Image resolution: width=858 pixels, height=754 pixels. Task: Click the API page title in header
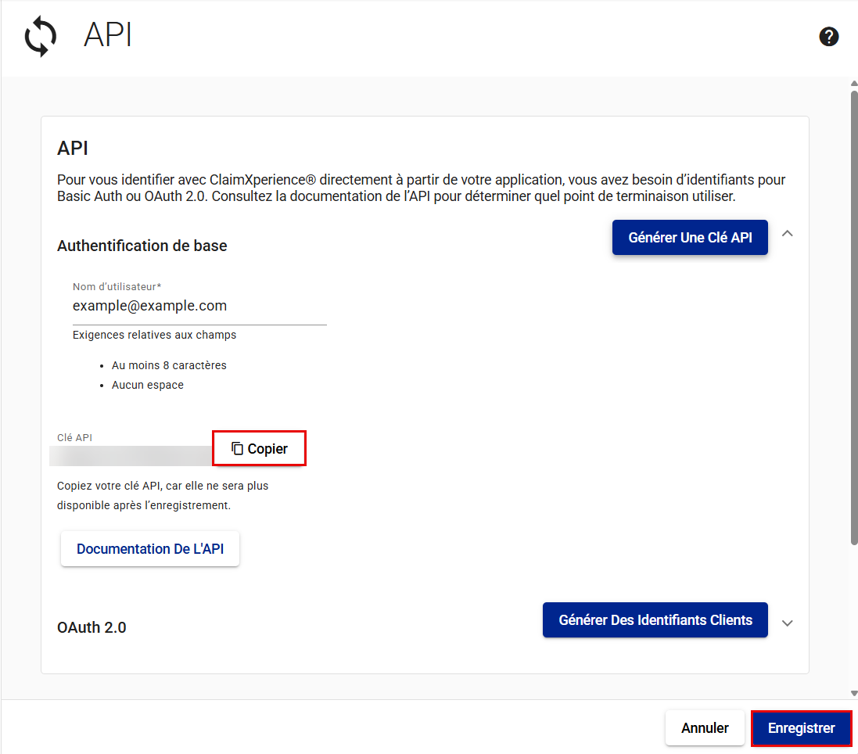click(108, 36)
